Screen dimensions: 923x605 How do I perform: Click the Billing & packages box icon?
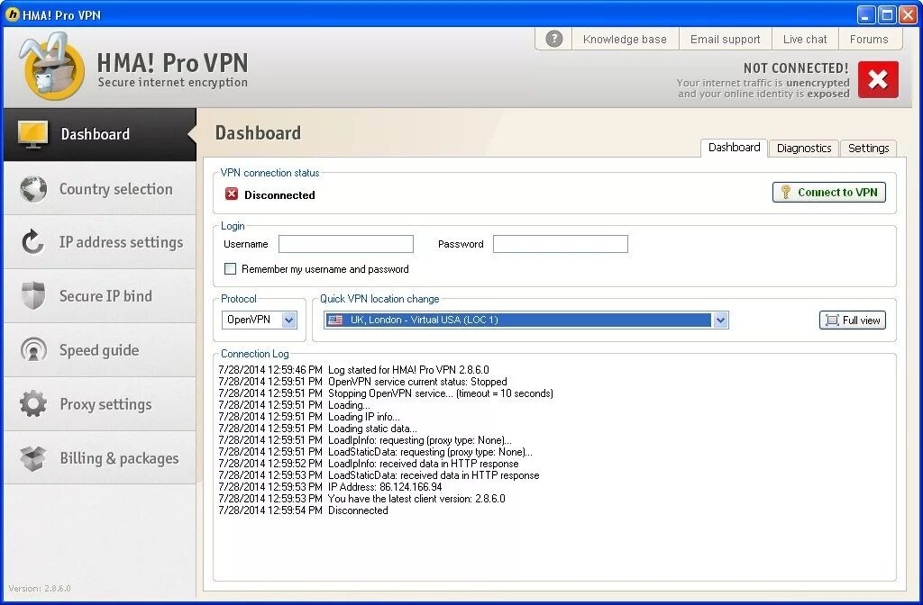(x=33, y=458)
